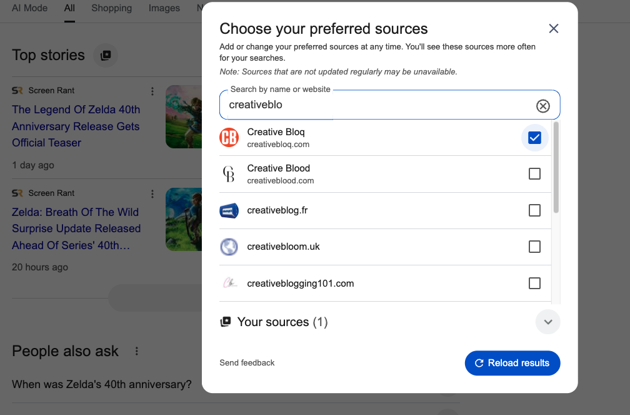Click the Creative Blood site icon

tap(229, 174)
